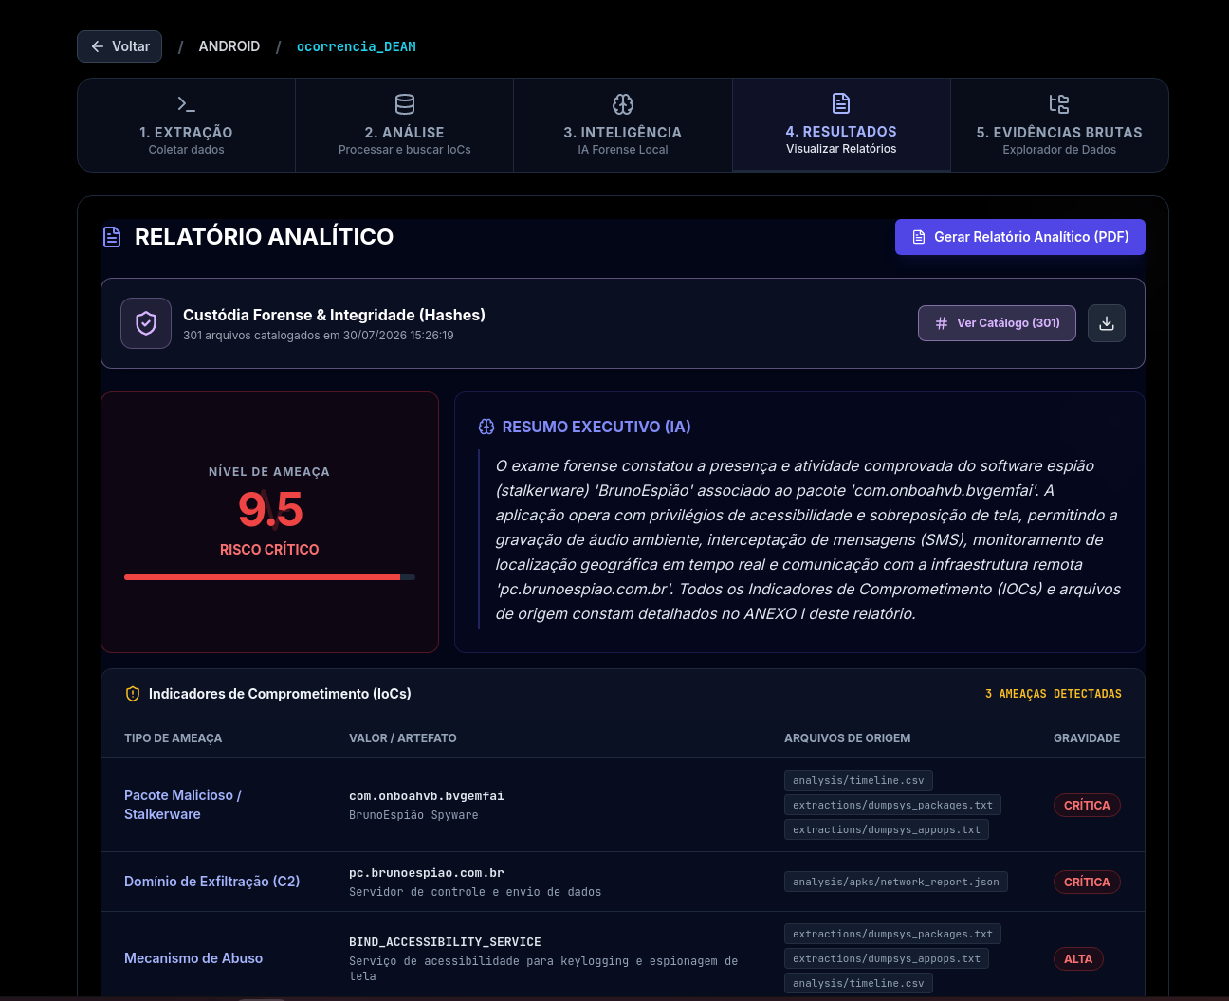
Task: Select the tree icon in Evidências Brutas tab
Action: point(1059,104)
